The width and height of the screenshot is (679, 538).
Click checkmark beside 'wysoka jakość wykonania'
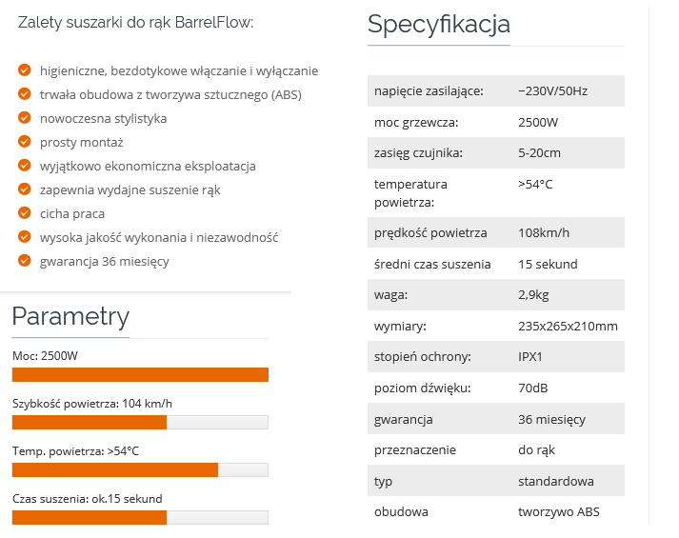[25, 237]
